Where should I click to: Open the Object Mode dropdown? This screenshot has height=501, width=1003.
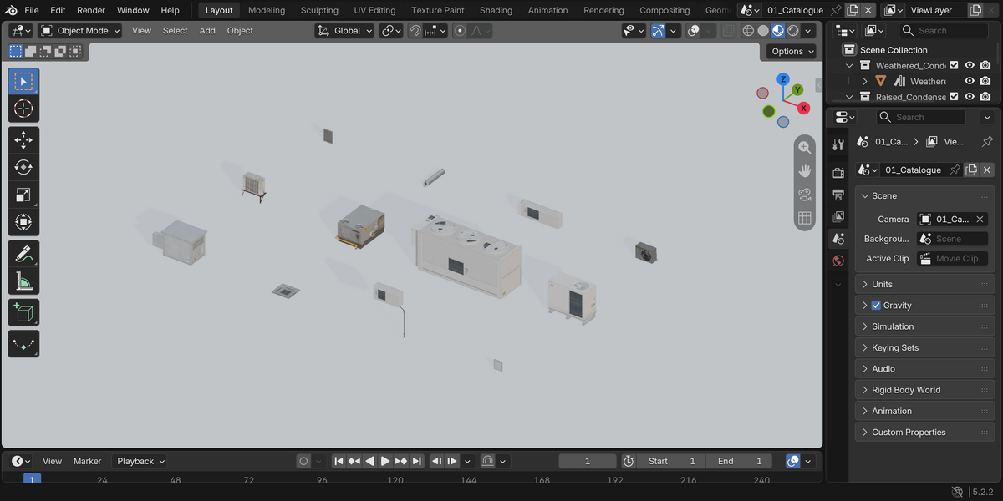80,31
